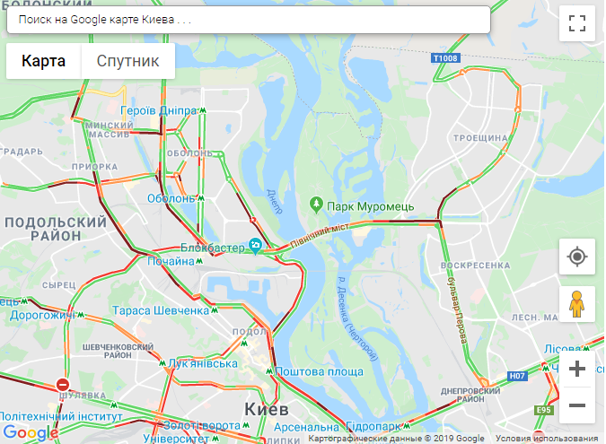The width and height of the screenshot is (606, 444).
Task: Select the Поштова площа metro icon
Action: 269,371
